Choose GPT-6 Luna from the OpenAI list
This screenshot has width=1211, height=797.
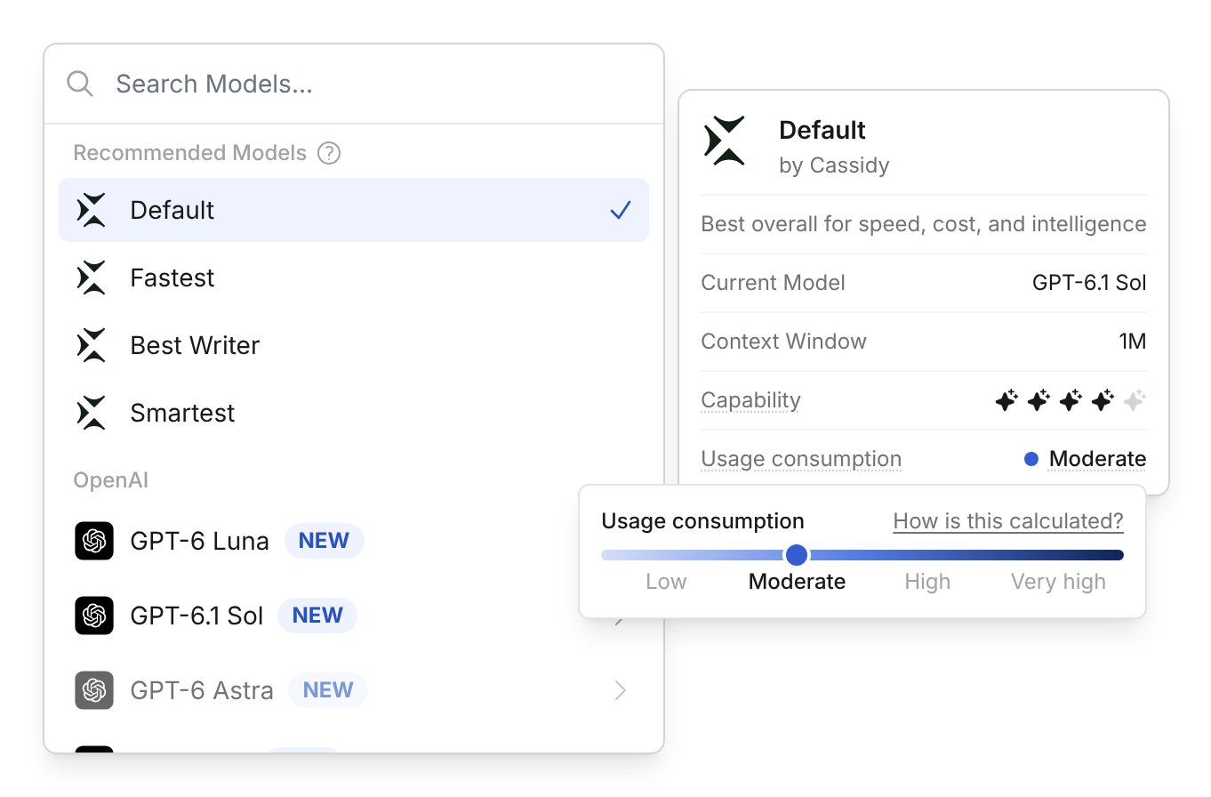point(354,541)
